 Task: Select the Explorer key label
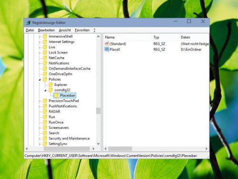[x=61, y=84]
